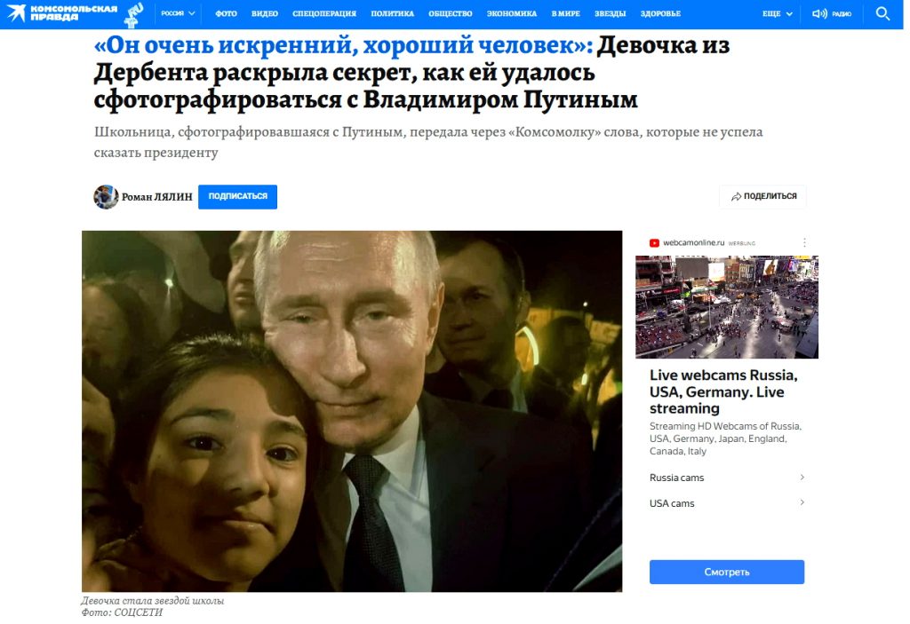The width and height of the screenshot is (910, 624).
Task: Expand the Еще more-sections dropdown
Action: pos(777,13)
